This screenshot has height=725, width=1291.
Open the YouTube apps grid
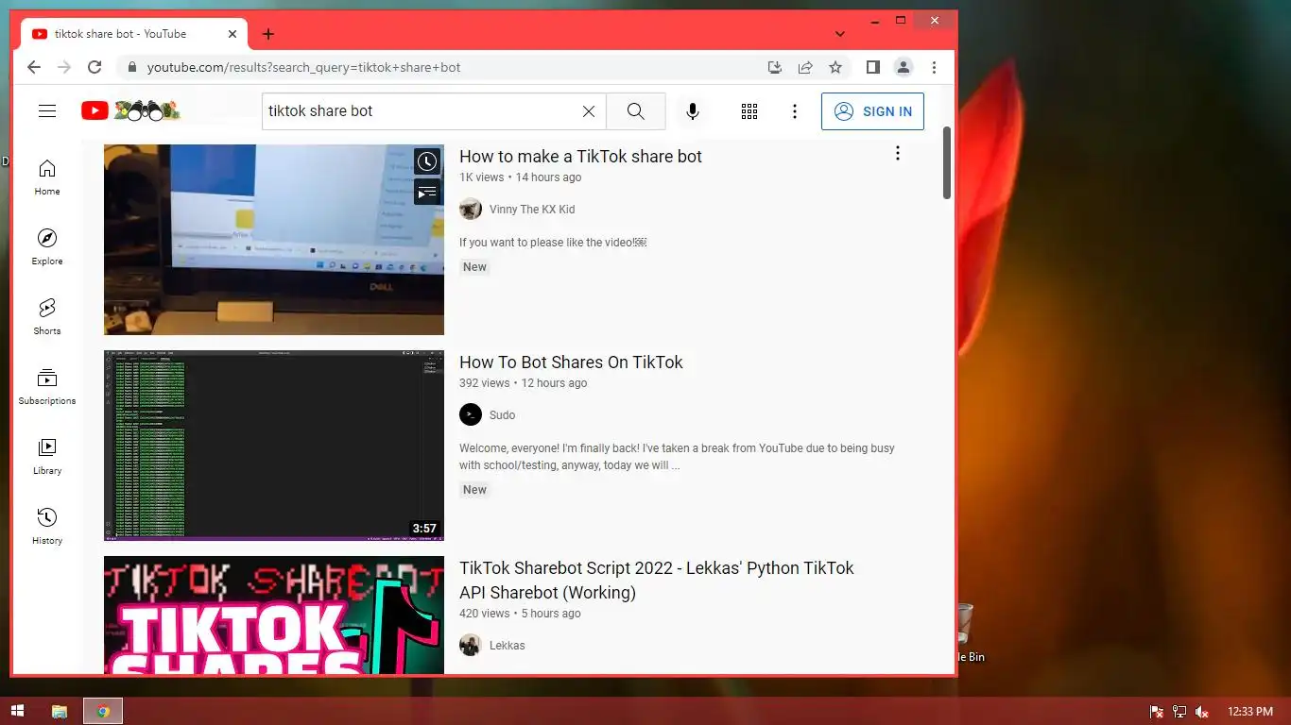point(749,111)
